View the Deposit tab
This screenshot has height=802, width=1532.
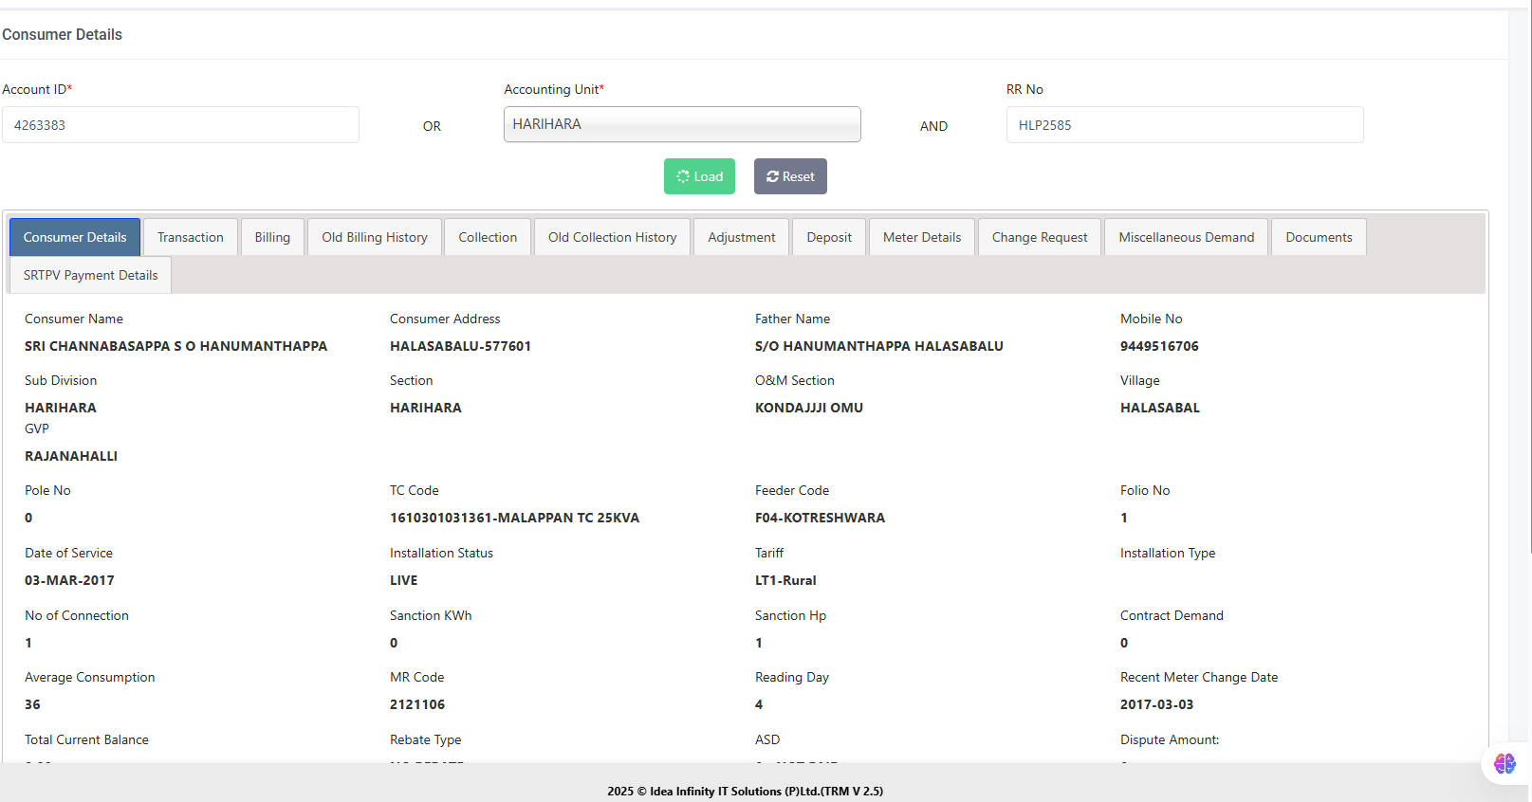click(829, 237)
